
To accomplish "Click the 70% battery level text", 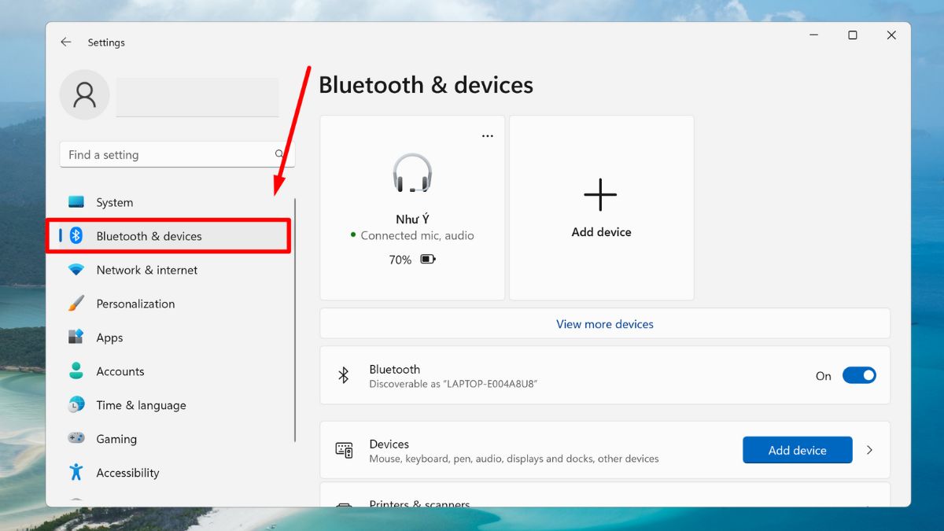I will click(x=400, y=260).
